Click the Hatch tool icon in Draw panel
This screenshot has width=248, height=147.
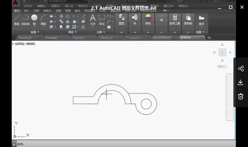(x=51, y=27)
